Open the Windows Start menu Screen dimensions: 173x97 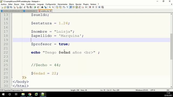(x=3, y=94)
